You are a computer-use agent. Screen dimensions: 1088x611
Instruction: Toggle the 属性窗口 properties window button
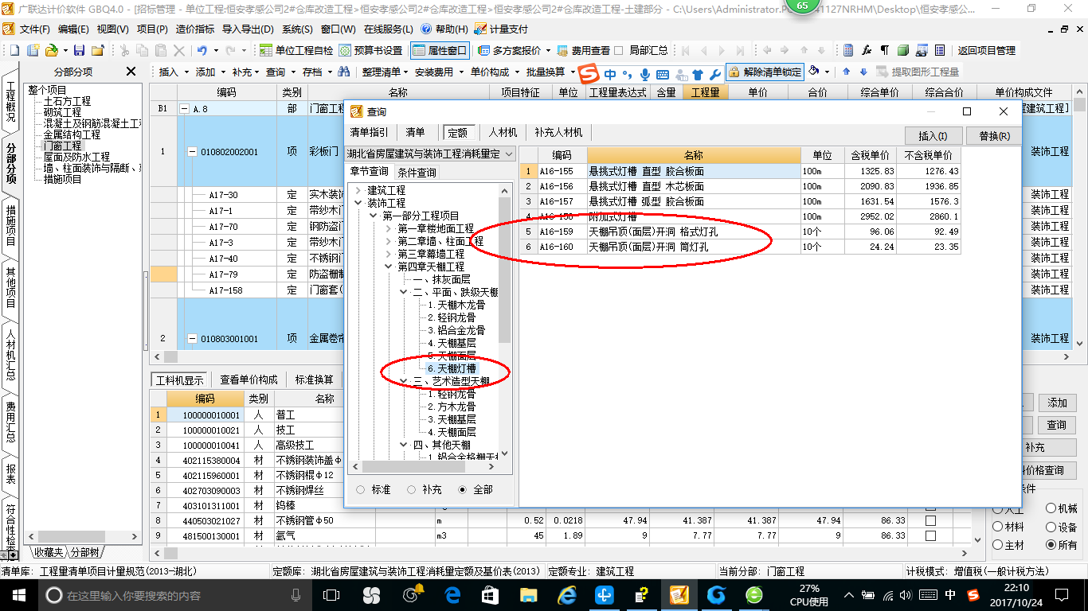440,50
